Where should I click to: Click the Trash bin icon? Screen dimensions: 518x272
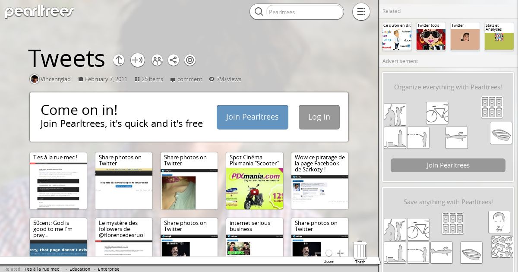coord(360,250)
